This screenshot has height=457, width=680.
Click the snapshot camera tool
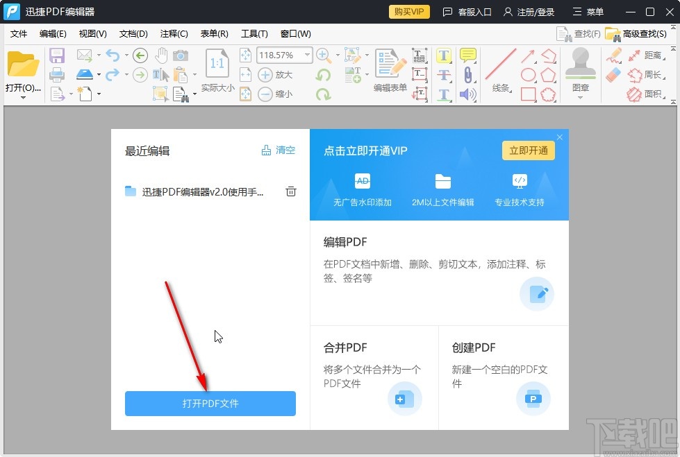(181, 55)
